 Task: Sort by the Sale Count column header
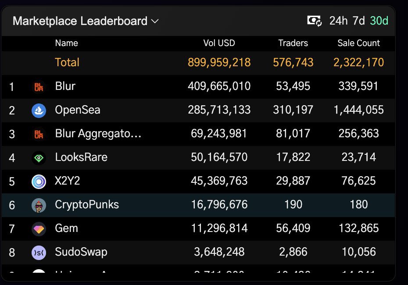pos(358,43)
